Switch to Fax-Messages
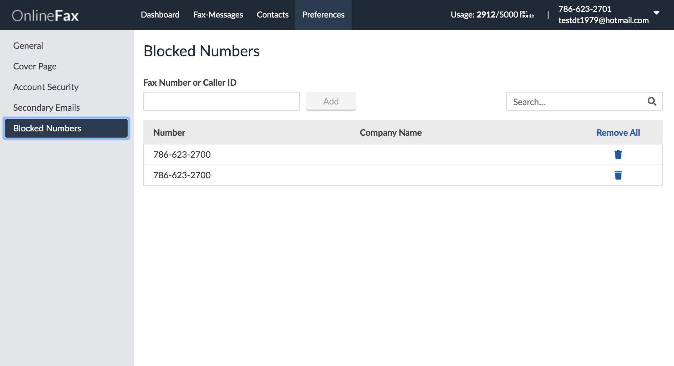This screenshot has height=366, width=674. [218, 15]
